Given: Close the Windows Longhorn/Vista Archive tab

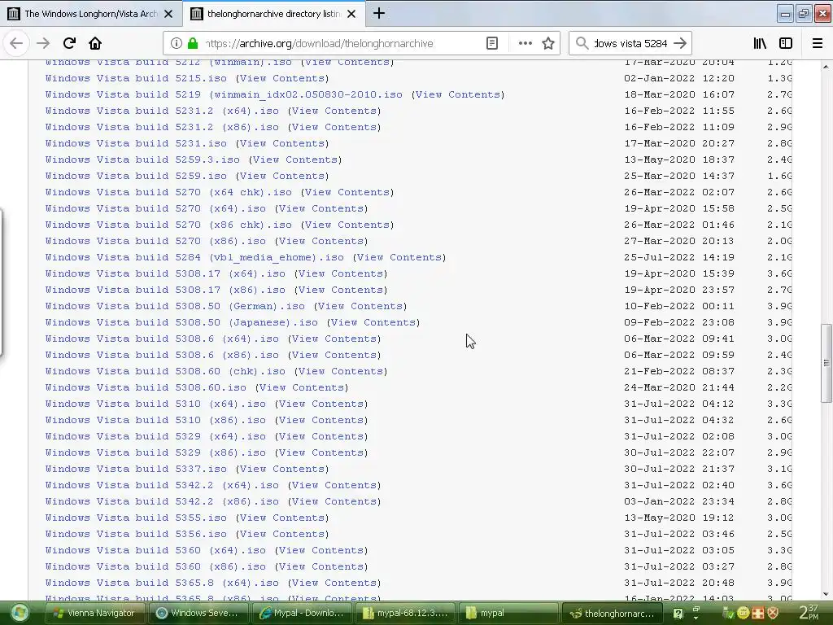Looking at the screenshot, I should 168,14.
